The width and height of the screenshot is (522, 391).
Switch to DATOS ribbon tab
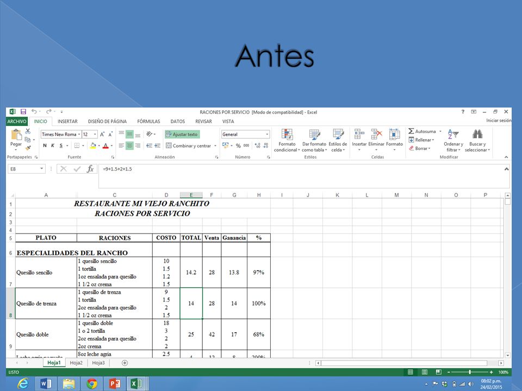pos(178,121)
